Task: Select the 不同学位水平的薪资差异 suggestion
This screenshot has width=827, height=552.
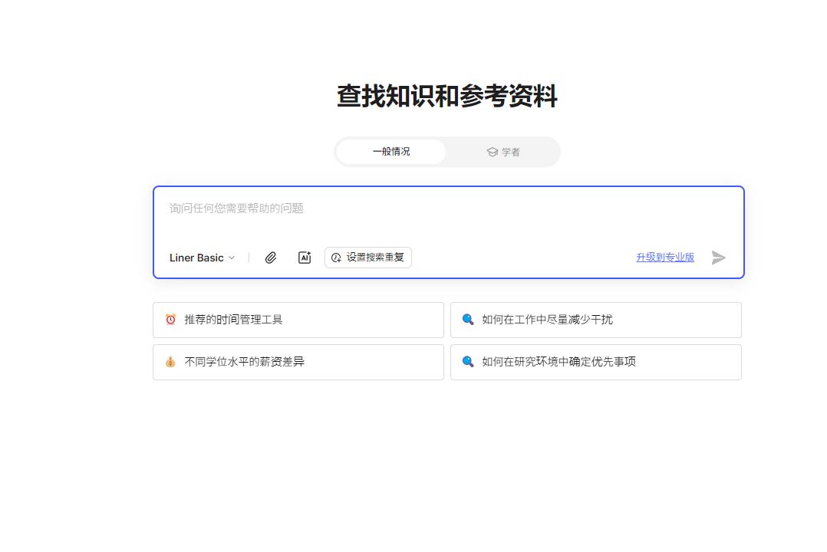Action: point(298,362)
